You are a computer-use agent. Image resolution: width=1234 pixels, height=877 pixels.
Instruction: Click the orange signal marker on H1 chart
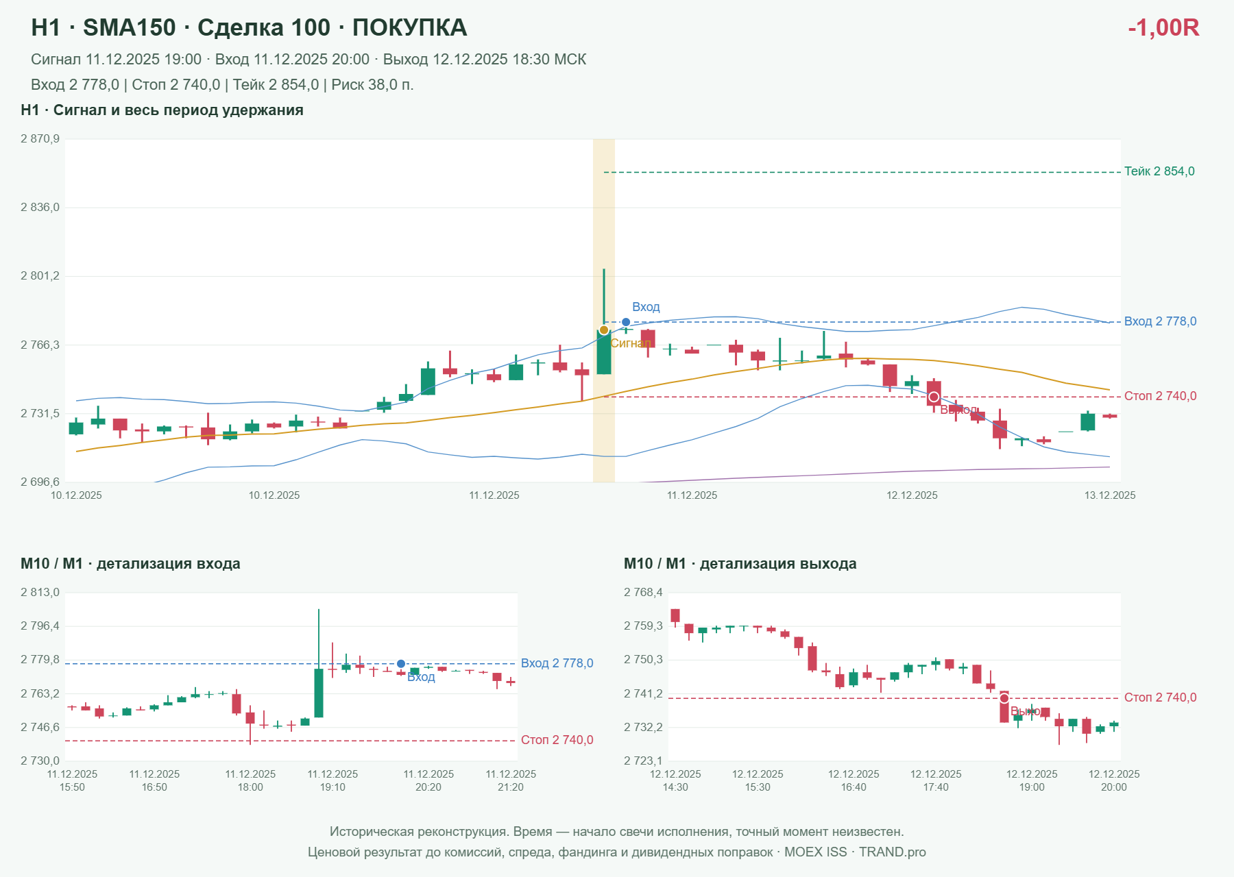[604, 330]
